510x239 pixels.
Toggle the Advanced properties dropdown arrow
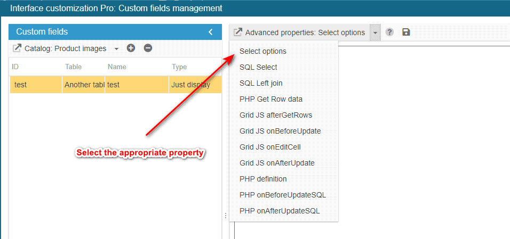click(x=375, y=32)
